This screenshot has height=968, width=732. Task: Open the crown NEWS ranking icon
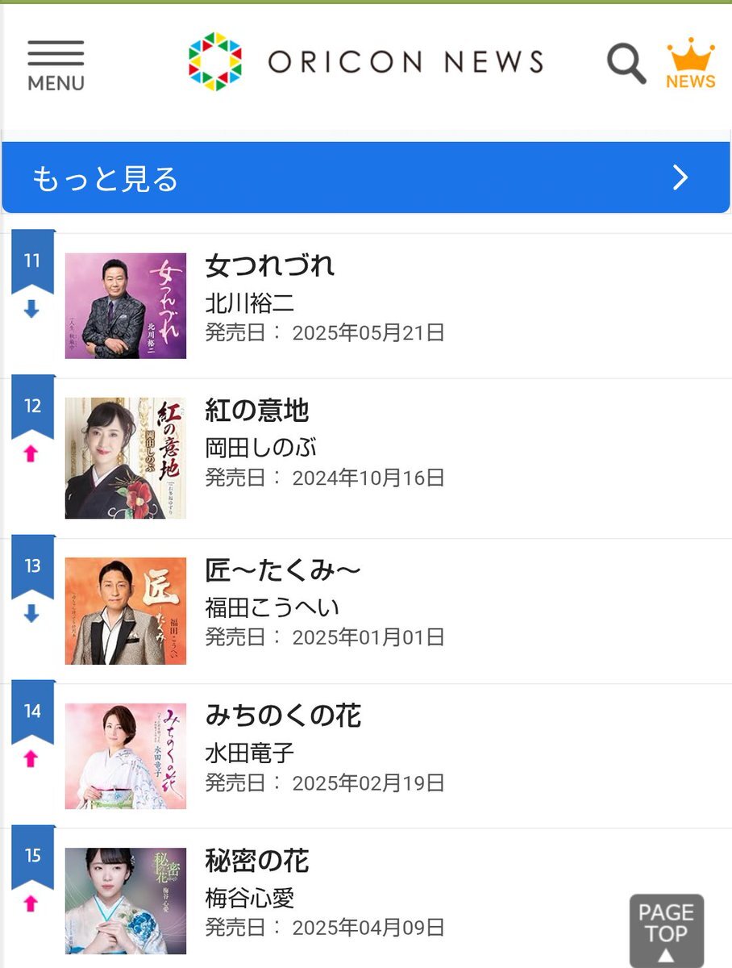[691, 63]
